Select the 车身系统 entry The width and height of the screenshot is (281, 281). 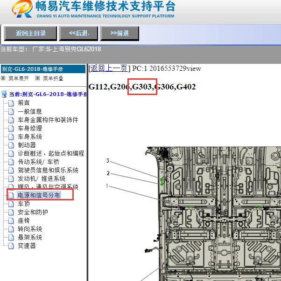(30, 137)
